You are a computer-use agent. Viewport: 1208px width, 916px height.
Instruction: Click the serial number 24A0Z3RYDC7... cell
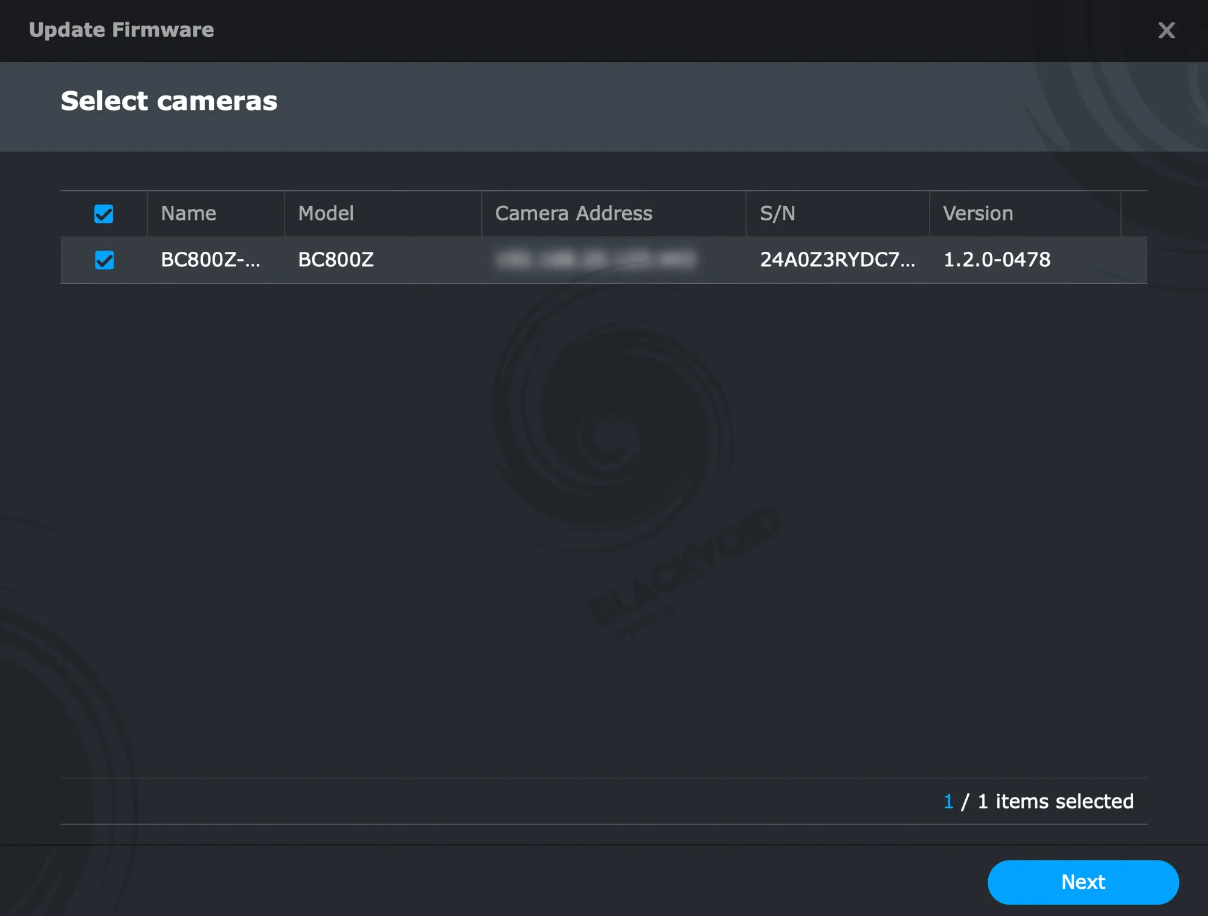tap(837, 260)
